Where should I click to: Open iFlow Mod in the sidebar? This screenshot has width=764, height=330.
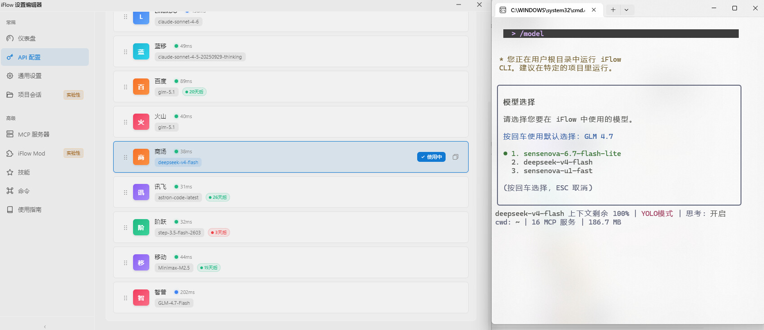pos(45,153)
